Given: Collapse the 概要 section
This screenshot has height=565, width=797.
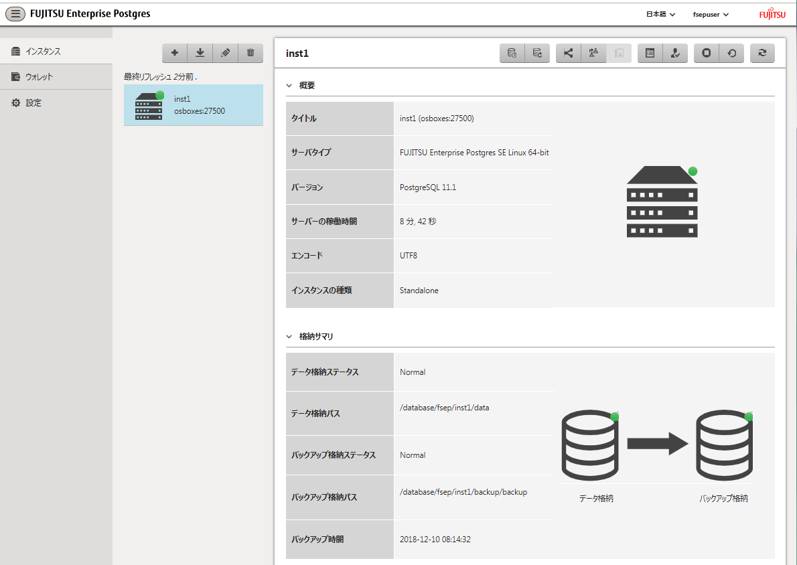Looking at the screenshot, I should tap(289, 86).
